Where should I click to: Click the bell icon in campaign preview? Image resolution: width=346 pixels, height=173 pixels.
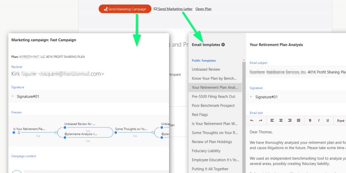pos(19,133)
